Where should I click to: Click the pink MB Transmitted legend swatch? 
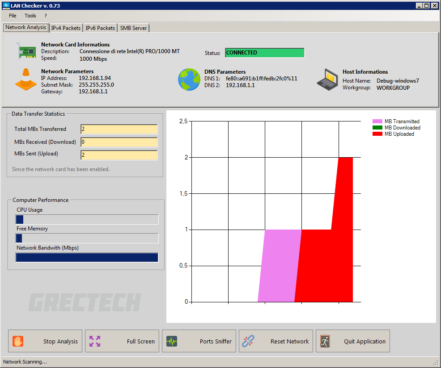[x=377, y=121]
